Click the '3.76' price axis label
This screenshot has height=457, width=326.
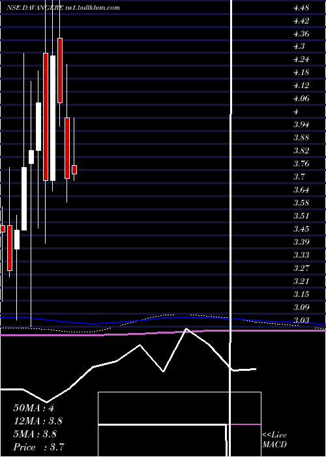pos(301,163)
